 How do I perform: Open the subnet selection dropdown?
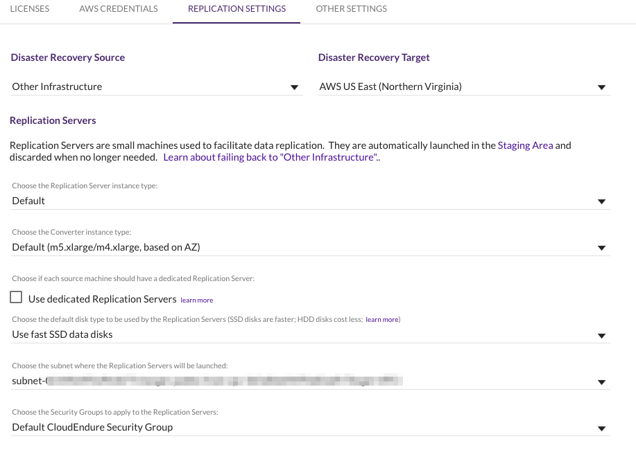tap(310, 381)
